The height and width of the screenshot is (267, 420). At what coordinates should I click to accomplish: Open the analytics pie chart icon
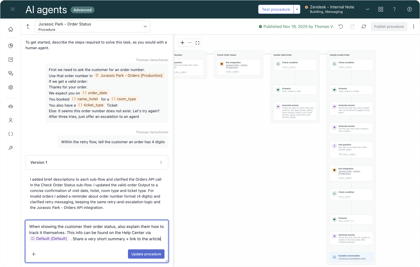click(x=11, y=46)
